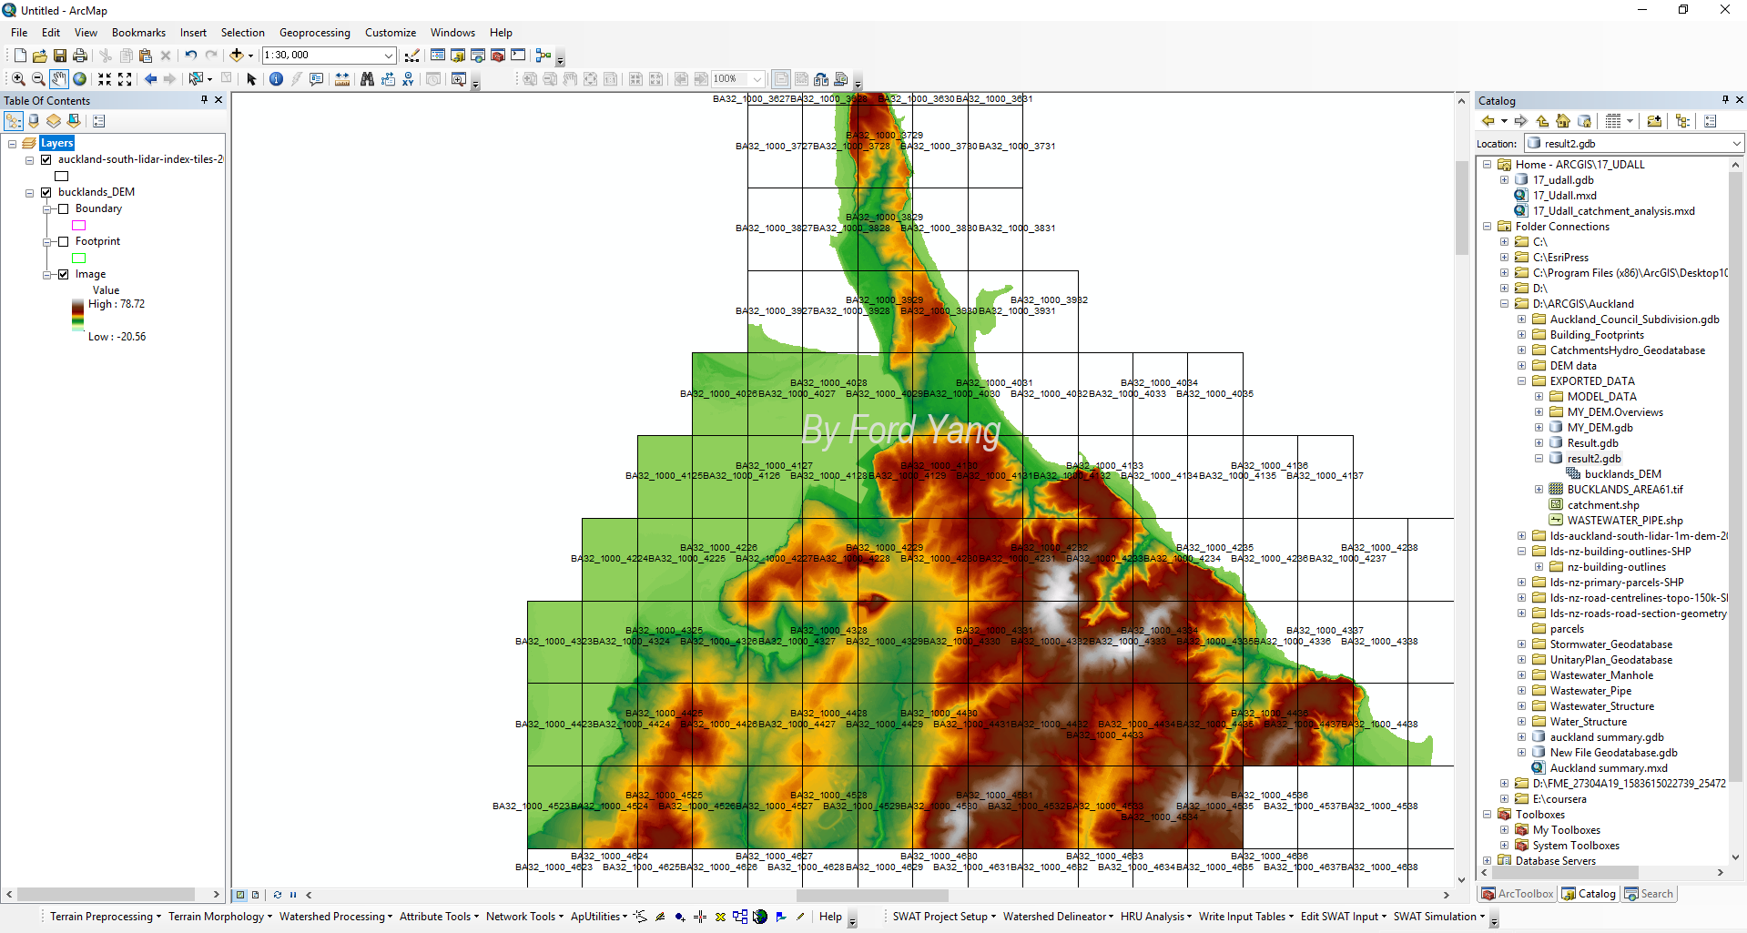Open the SWAT Simulation menu
Image resolution: width=1747 pixels, height=933 pixels.
[x=1438, y=917]
